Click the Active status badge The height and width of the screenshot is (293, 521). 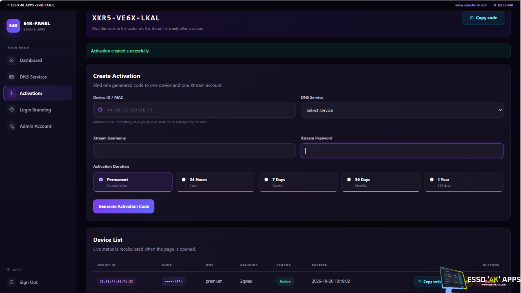pos(285,281)
